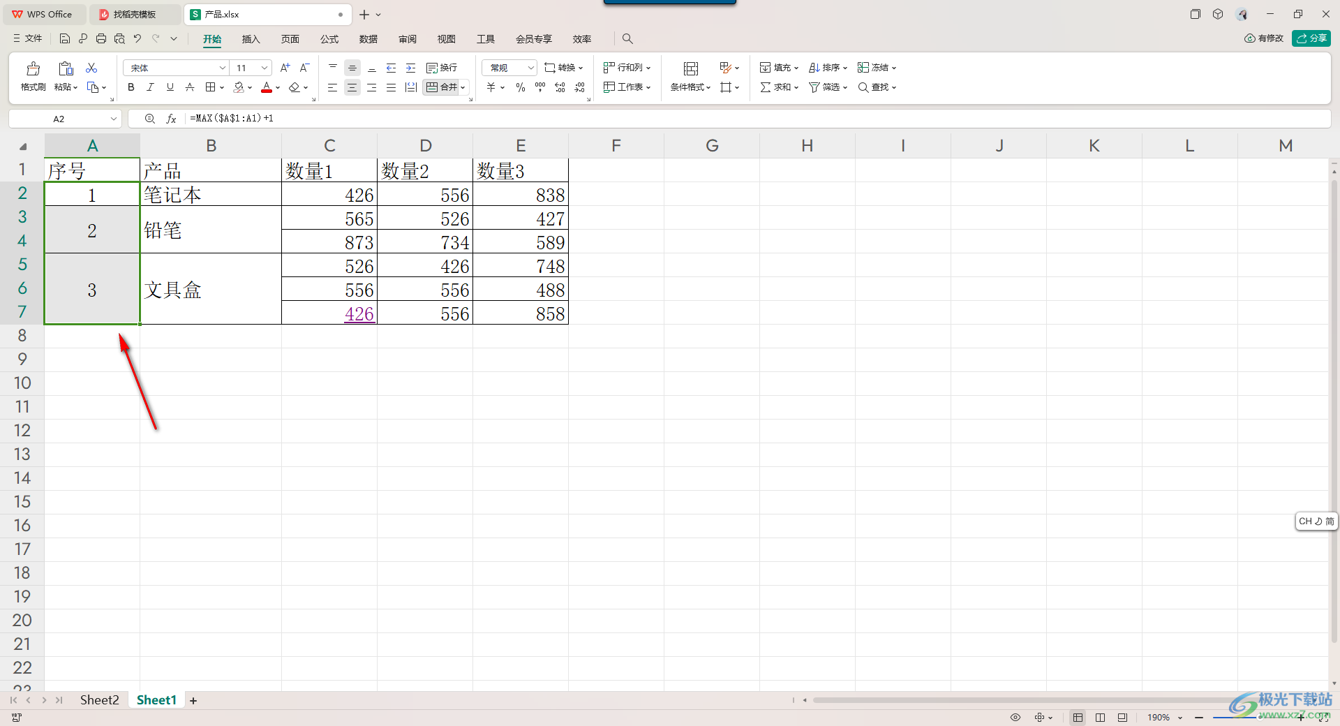
Task: Toggle Bold formatting
Action: coord(131,87)
